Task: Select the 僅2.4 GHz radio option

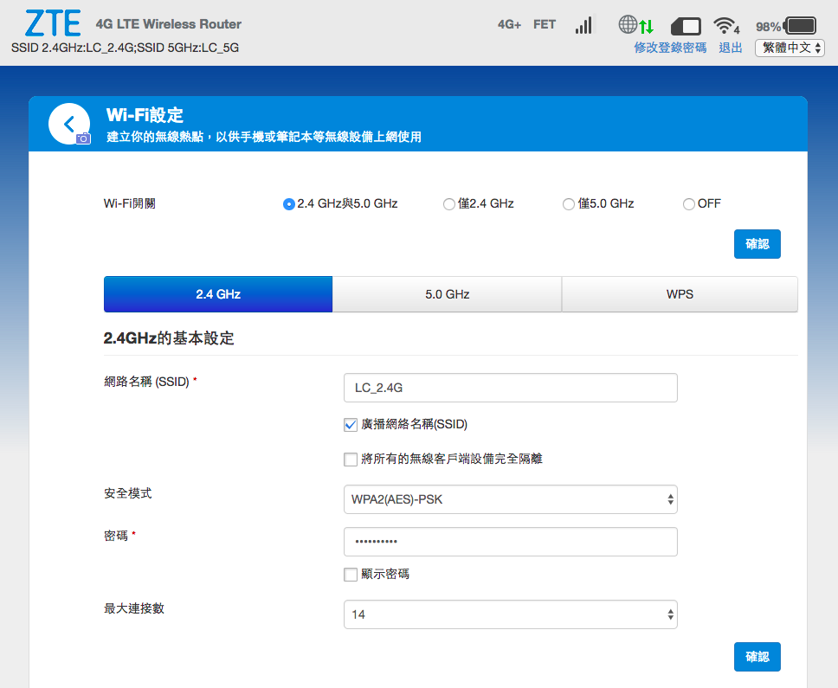Action: click(449, 204)
